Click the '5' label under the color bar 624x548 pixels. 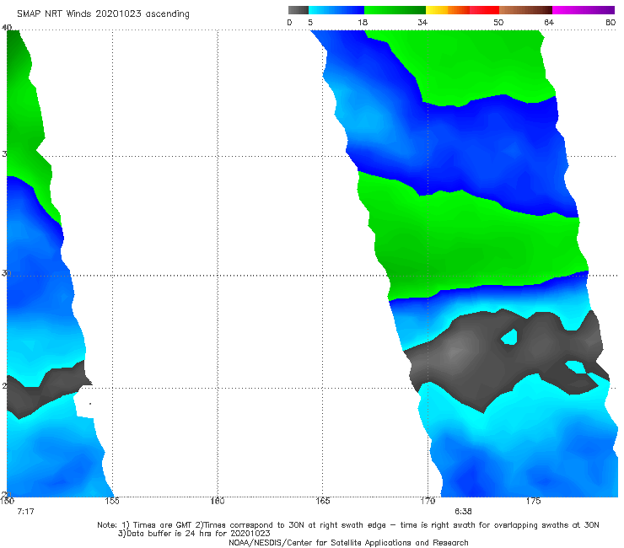coord(310,23)
